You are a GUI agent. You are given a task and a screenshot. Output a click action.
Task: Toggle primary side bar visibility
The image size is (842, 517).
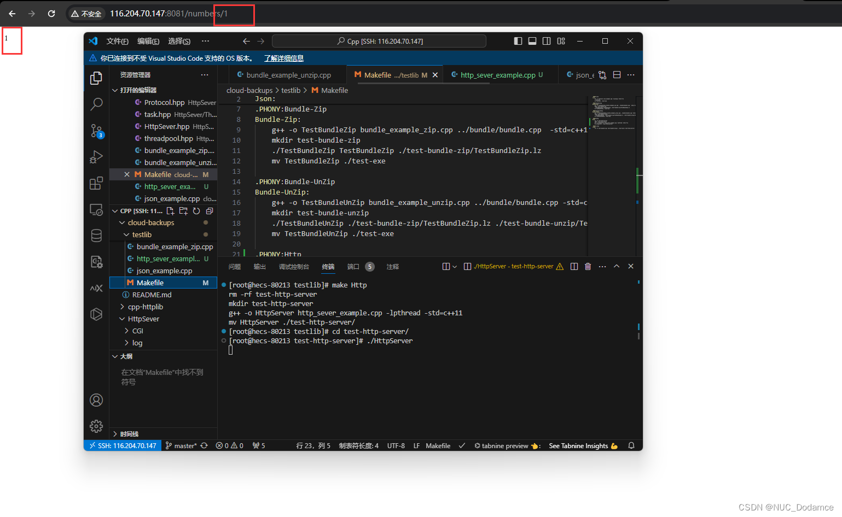518,41
